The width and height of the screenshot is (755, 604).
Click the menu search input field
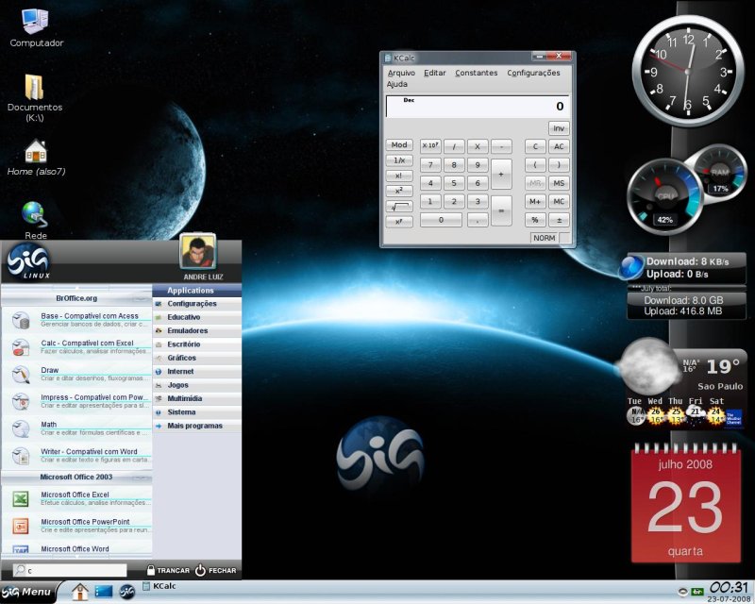click(x=70, y=570)
